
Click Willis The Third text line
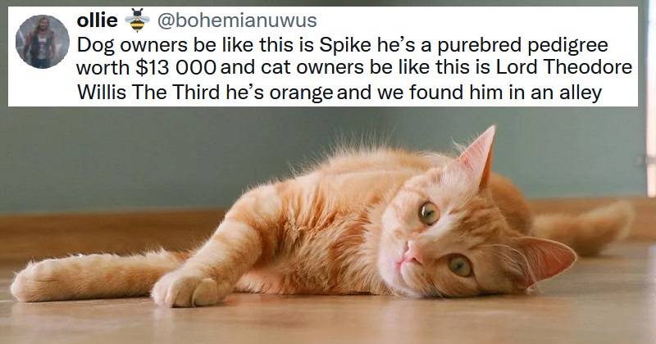tap(148, 93)
